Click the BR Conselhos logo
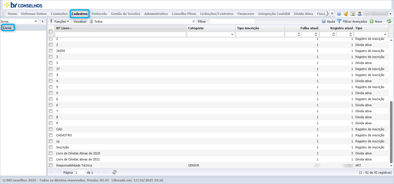This screenshot has width=394, height=184. 23,5
